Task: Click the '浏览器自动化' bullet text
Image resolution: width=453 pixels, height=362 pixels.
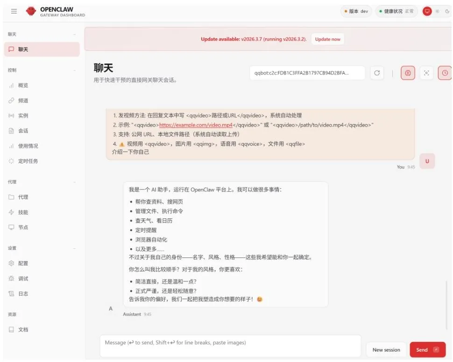Action: click(151, 240)
